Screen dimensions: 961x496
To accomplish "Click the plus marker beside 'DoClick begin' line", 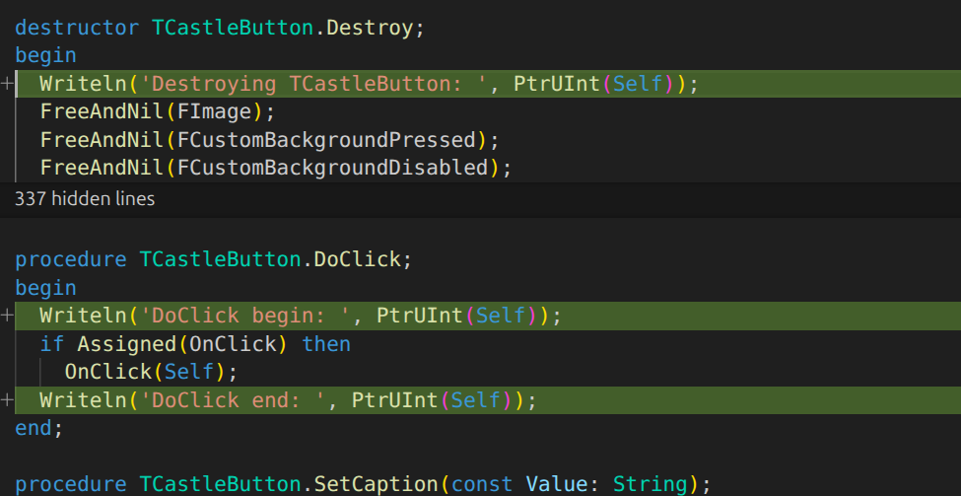I will pyautogui.click(x=7, y=316).
